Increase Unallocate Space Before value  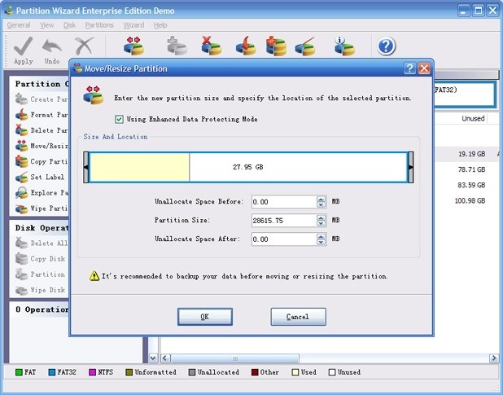click(321, 199)
